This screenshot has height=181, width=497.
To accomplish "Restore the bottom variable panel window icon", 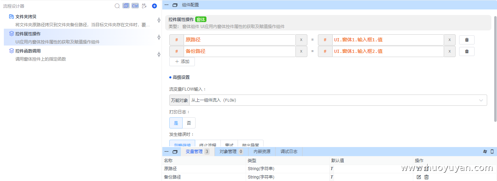I will coord(175,152).
